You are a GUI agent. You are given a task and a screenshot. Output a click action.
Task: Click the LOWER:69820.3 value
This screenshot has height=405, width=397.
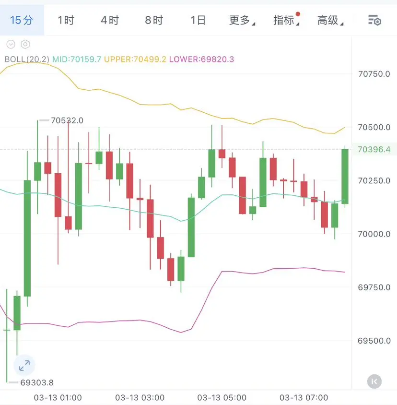point(201,60)
